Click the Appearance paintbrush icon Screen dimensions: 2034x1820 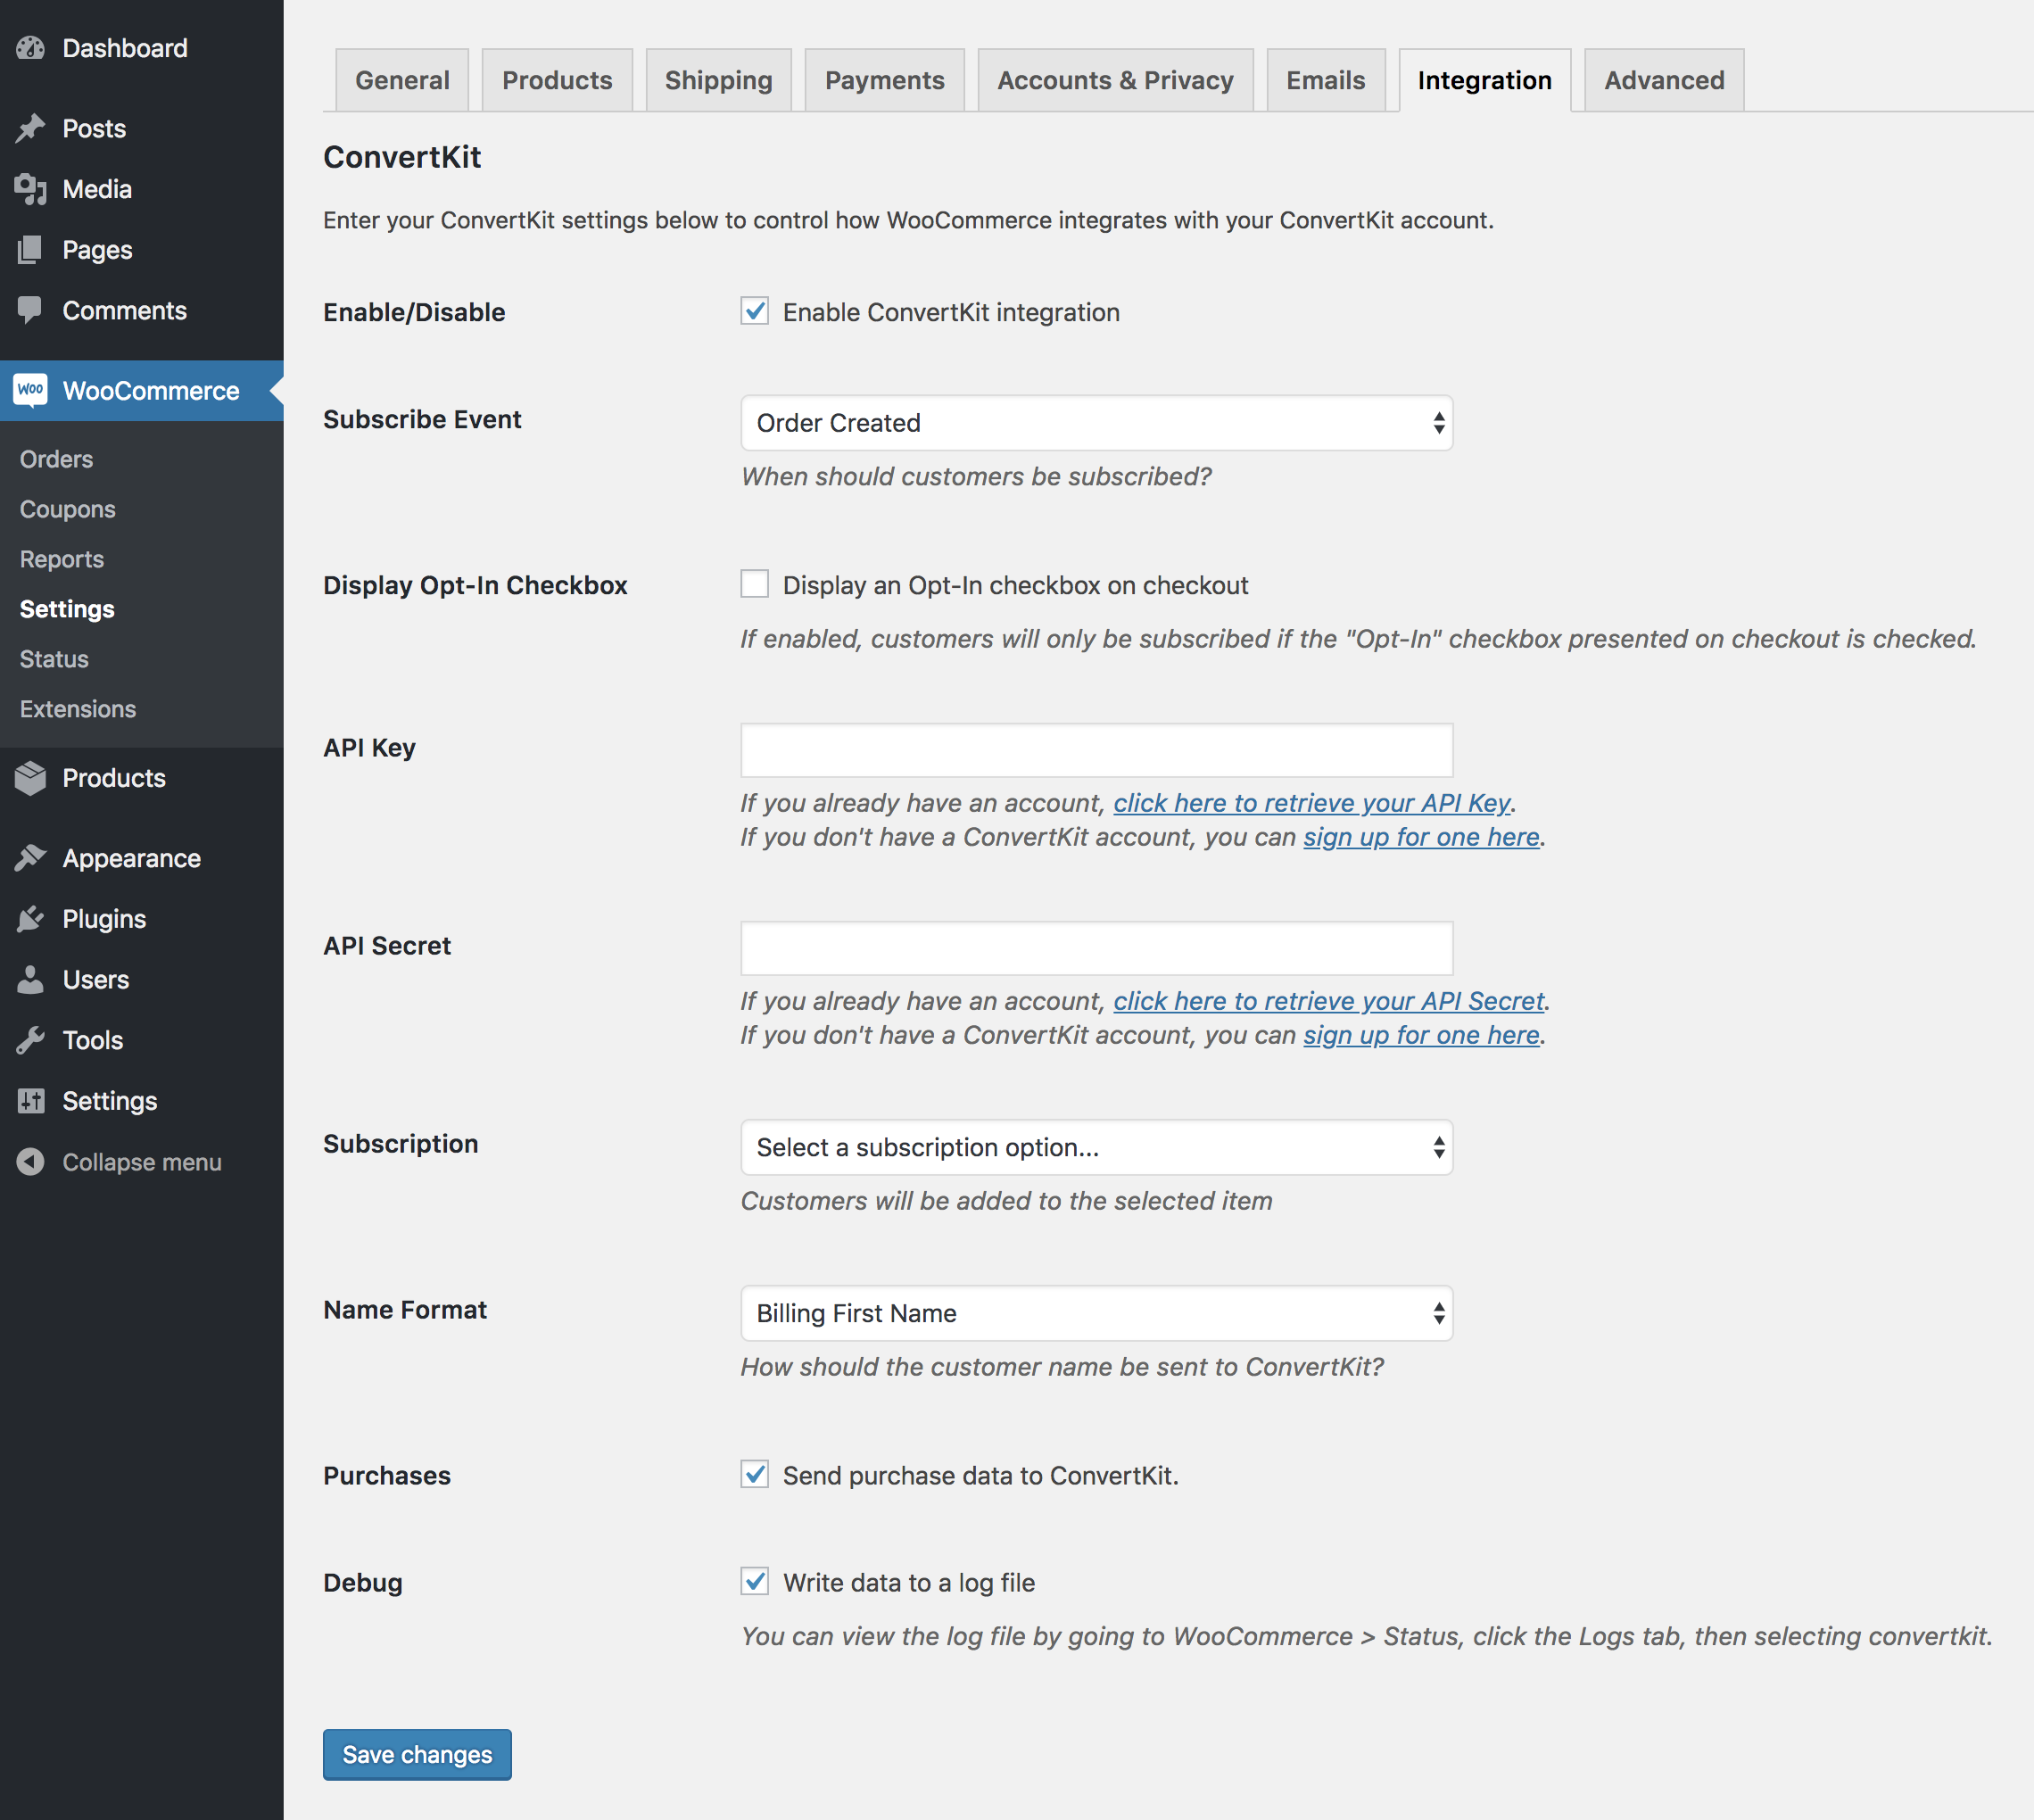point(31,858)
